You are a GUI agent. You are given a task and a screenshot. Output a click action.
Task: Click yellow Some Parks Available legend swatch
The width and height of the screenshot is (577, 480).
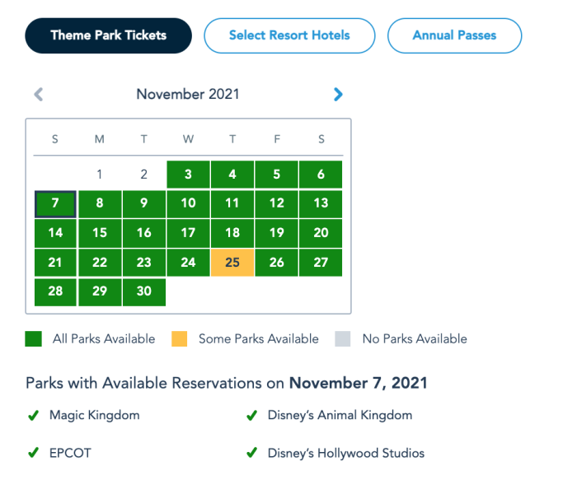pos(179,339)
